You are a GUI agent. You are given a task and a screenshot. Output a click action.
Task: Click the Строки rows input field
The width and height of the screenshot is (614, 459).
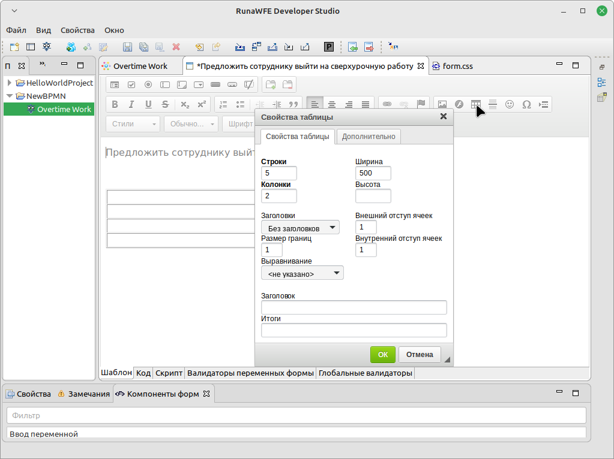tap(279, 173)
